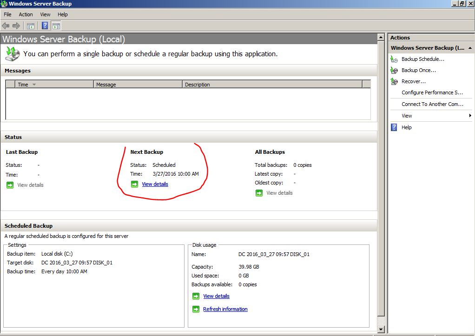
Task: Click the scrollbar down arrow
Action: coord(381,329)
